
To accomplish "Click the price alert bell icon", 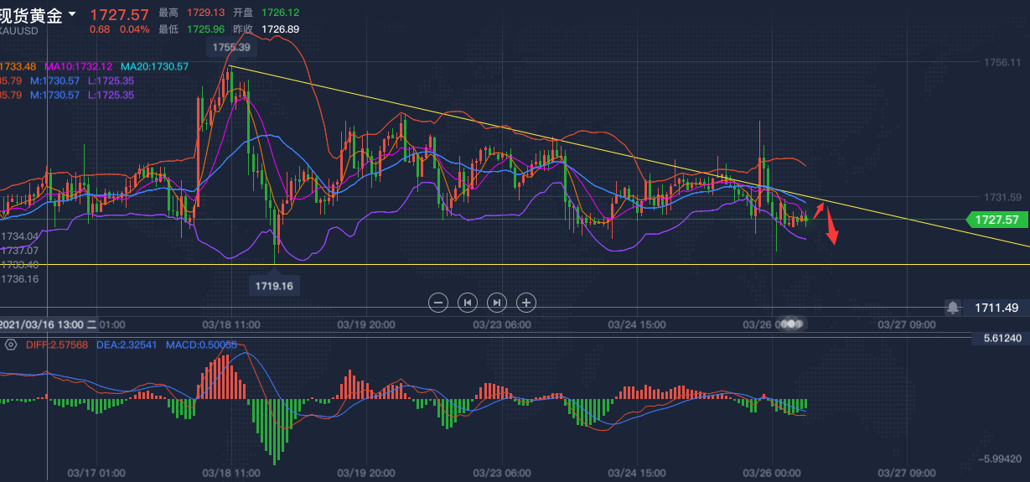I will click(x=952, y=308).
